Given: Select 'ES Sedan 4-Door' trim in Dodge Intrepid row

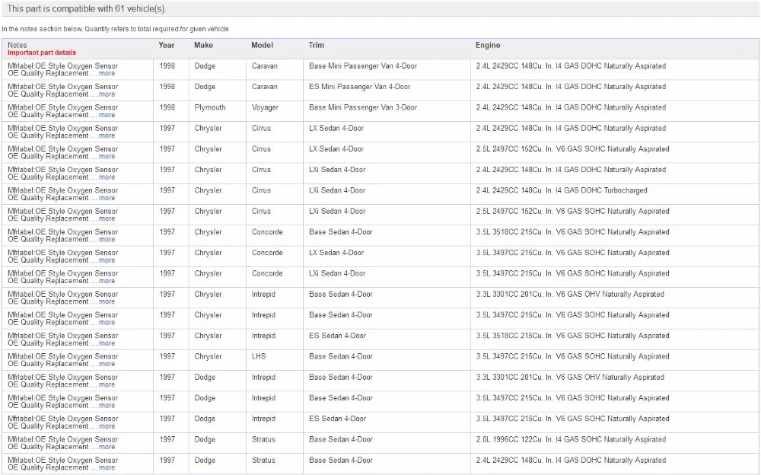Looking at the screenshot, I should [x=337, y=419].
